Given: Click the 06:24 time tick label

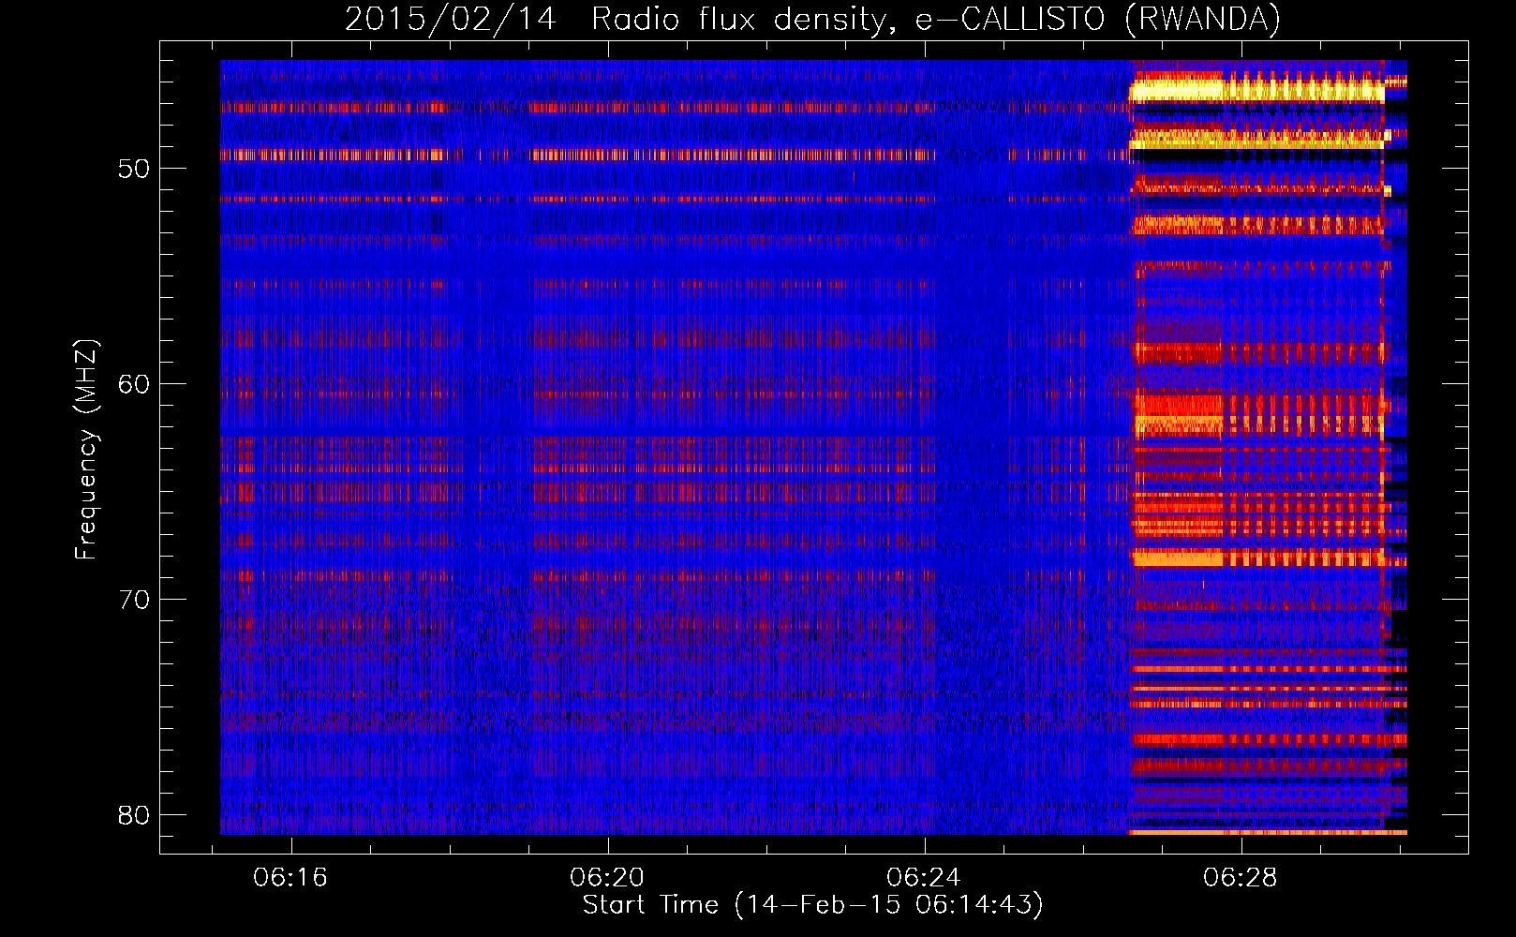Looking at the screenshot, I should tap(924, 878).
